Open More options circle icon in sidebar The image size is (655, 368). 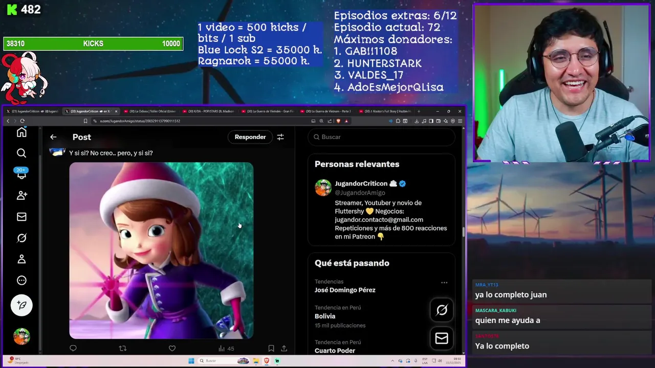click(x=21, y=280)
